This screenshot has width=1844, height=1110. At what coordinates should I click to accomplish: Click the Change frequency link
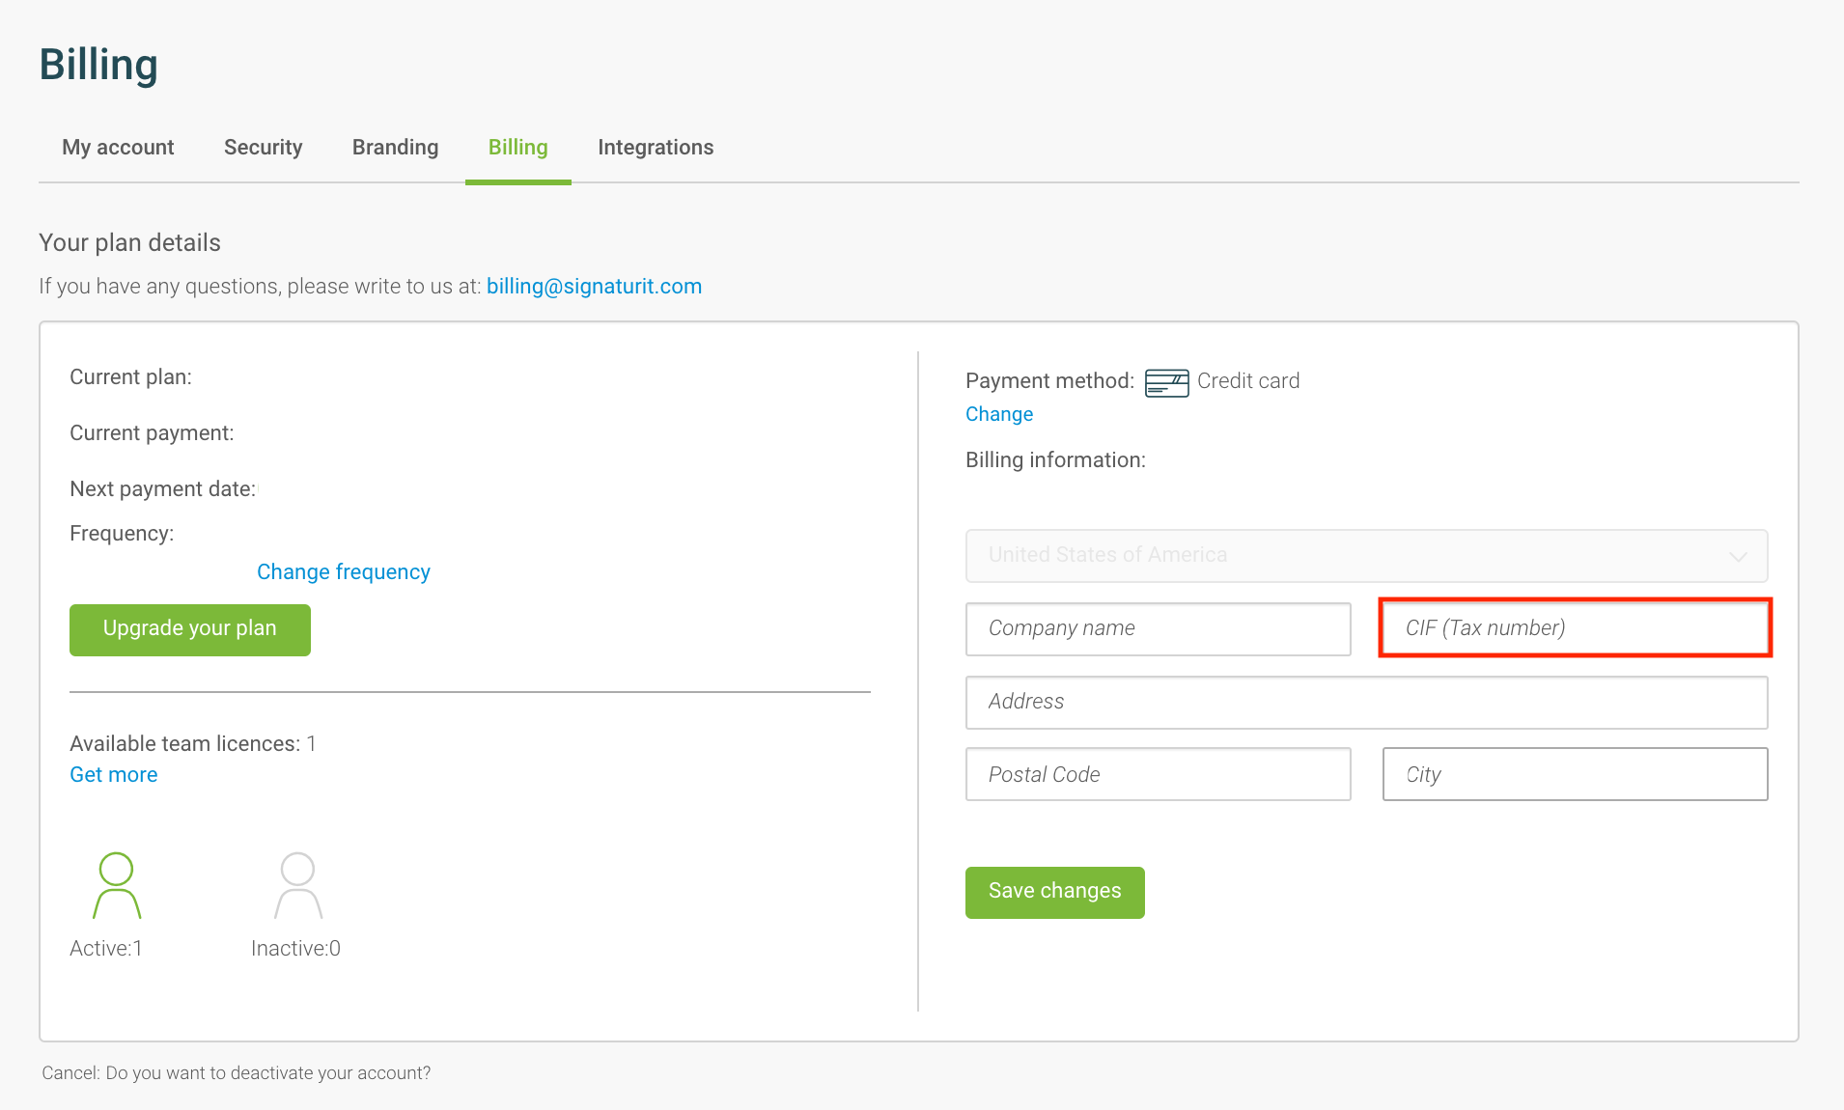pyautogui.click(x=344, y=572)
